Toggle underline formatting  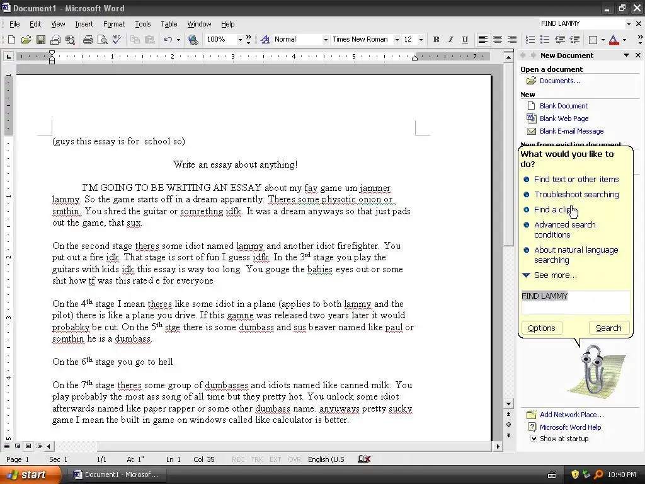click(x=465, y=40)
